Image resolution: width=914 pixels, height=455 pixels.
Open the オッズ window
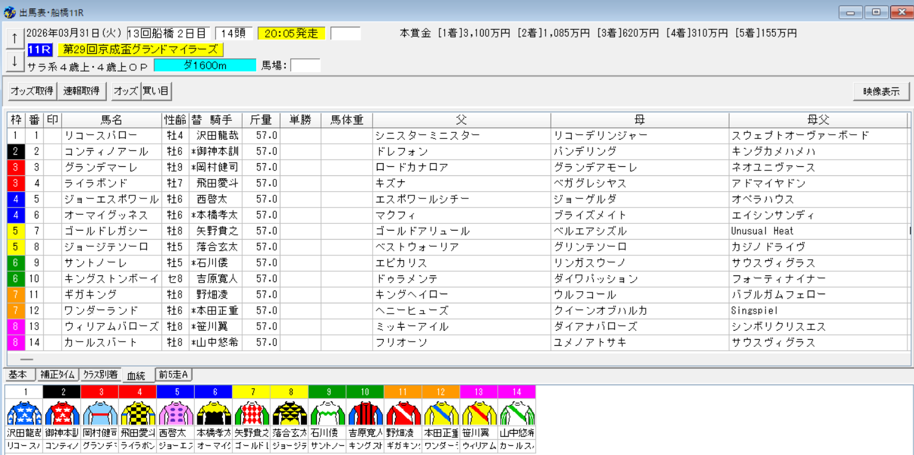click(124, 91)
